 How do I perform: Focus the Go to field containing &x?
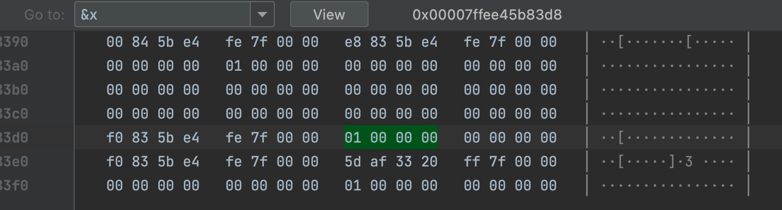click(x=163, y=15)
